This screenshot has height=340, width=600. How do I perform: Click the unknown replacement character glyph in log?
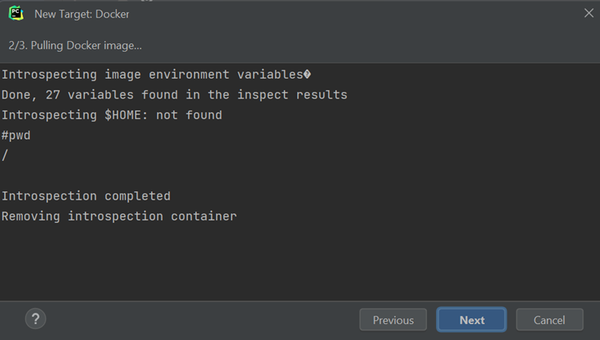tap(307, 74)
